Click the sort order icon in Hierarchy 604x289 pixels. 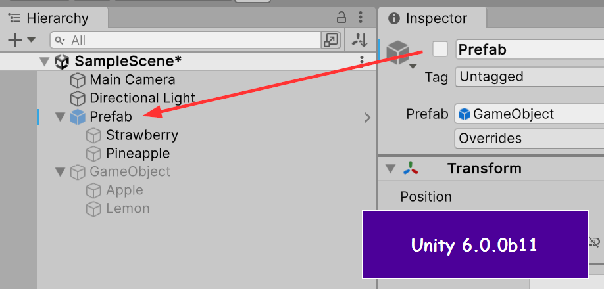[x=359, y=40]
